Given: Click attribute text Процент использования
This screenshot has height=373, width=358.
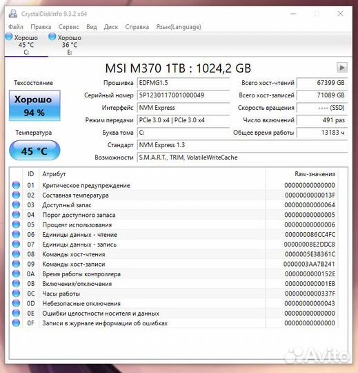Looking at the screenshot, I should tap(77, 224).
